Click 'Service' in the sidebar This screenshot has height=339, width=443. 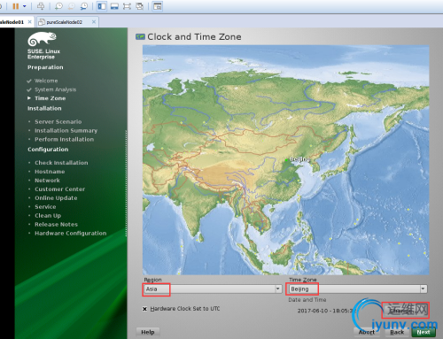point(45,207)
